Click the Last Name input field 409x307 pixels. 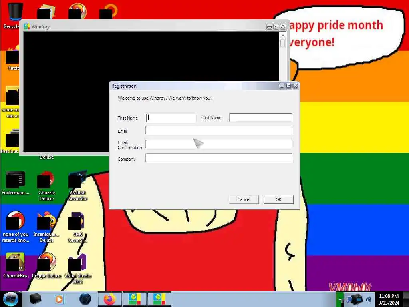261,118
